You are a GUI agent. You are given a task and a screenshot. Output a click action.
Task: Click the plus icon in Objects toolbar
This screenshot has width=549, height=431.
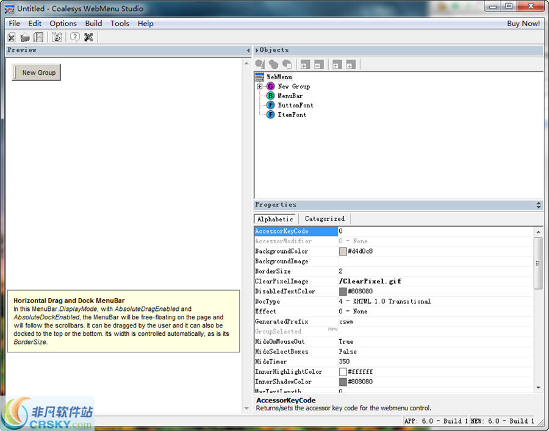[x=306, y=65]
